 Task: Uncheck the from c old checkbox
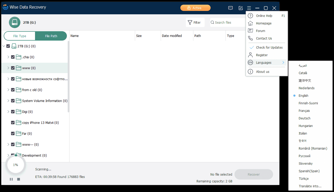coord(13,90)
